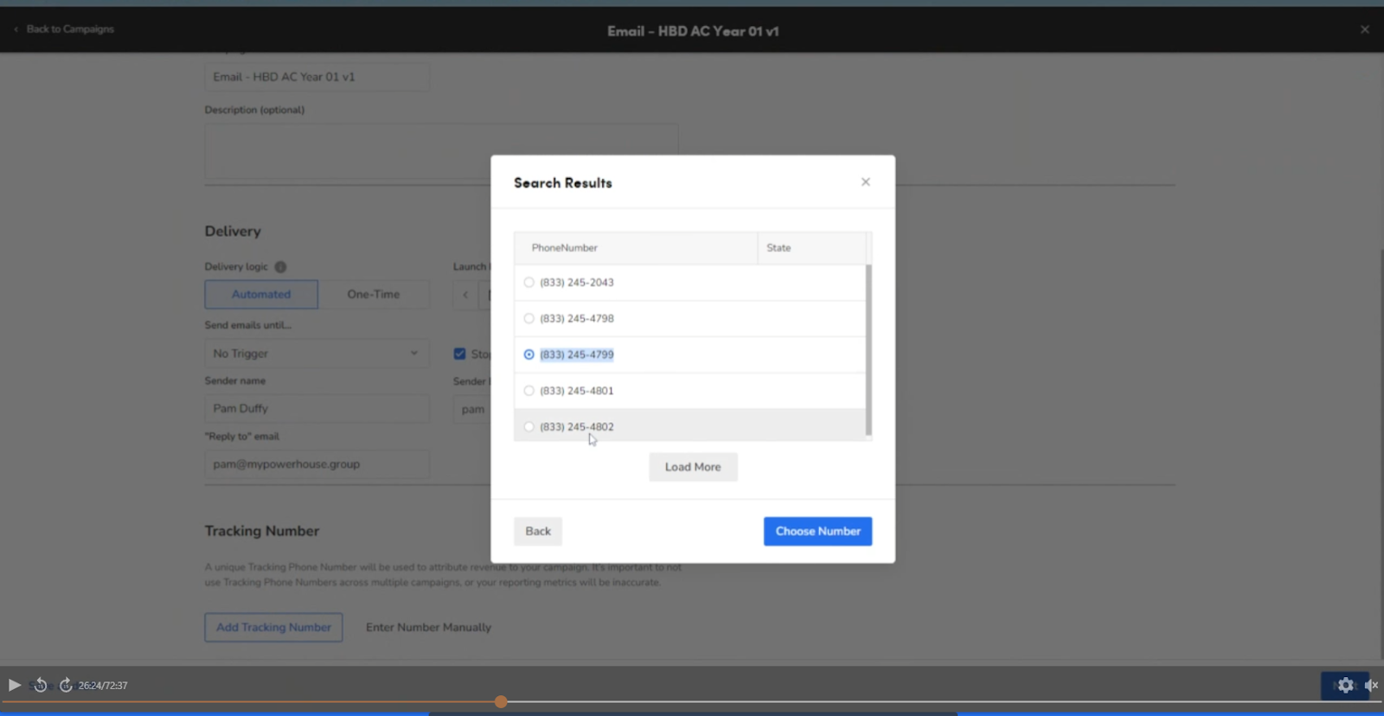Screen dimensions: 1384x716
Task: Select phone number (833) 245-2043
Action: [x=529, y=283]
